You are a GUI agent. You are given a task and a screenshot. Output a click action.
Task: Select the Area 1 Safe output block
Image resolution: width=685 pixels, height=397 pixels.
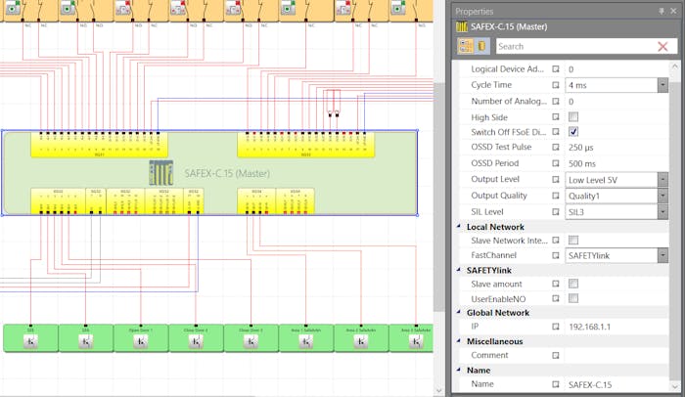click(306, 338)
